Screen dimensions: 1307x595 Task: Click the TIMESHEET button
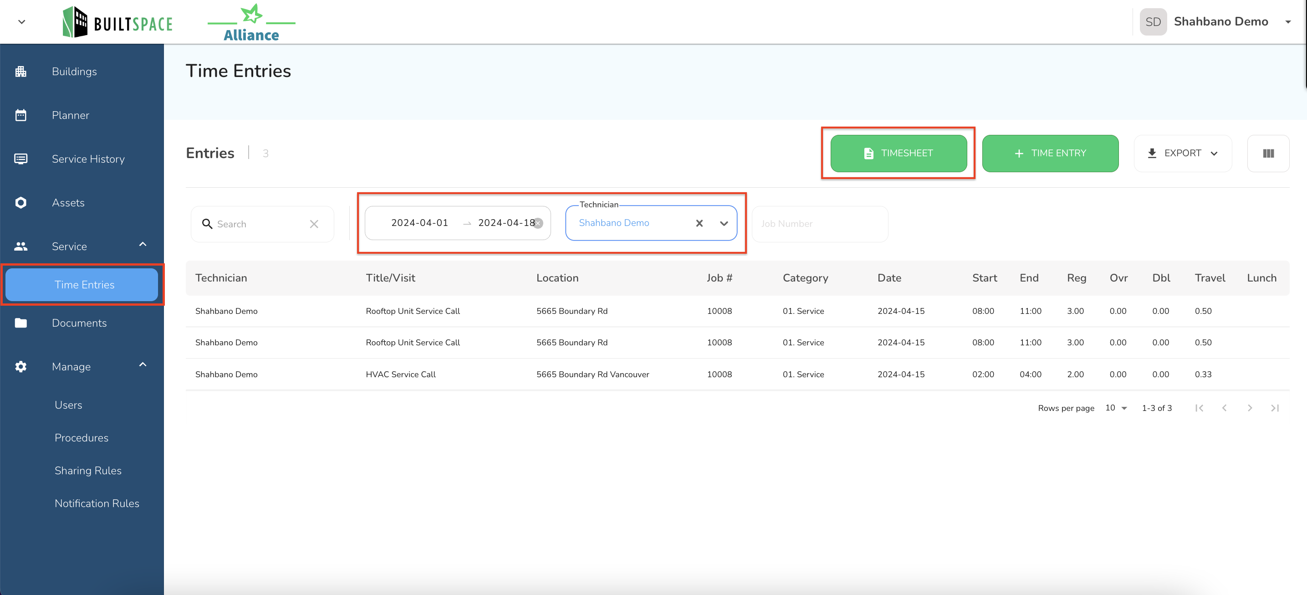tap(898, 154)
